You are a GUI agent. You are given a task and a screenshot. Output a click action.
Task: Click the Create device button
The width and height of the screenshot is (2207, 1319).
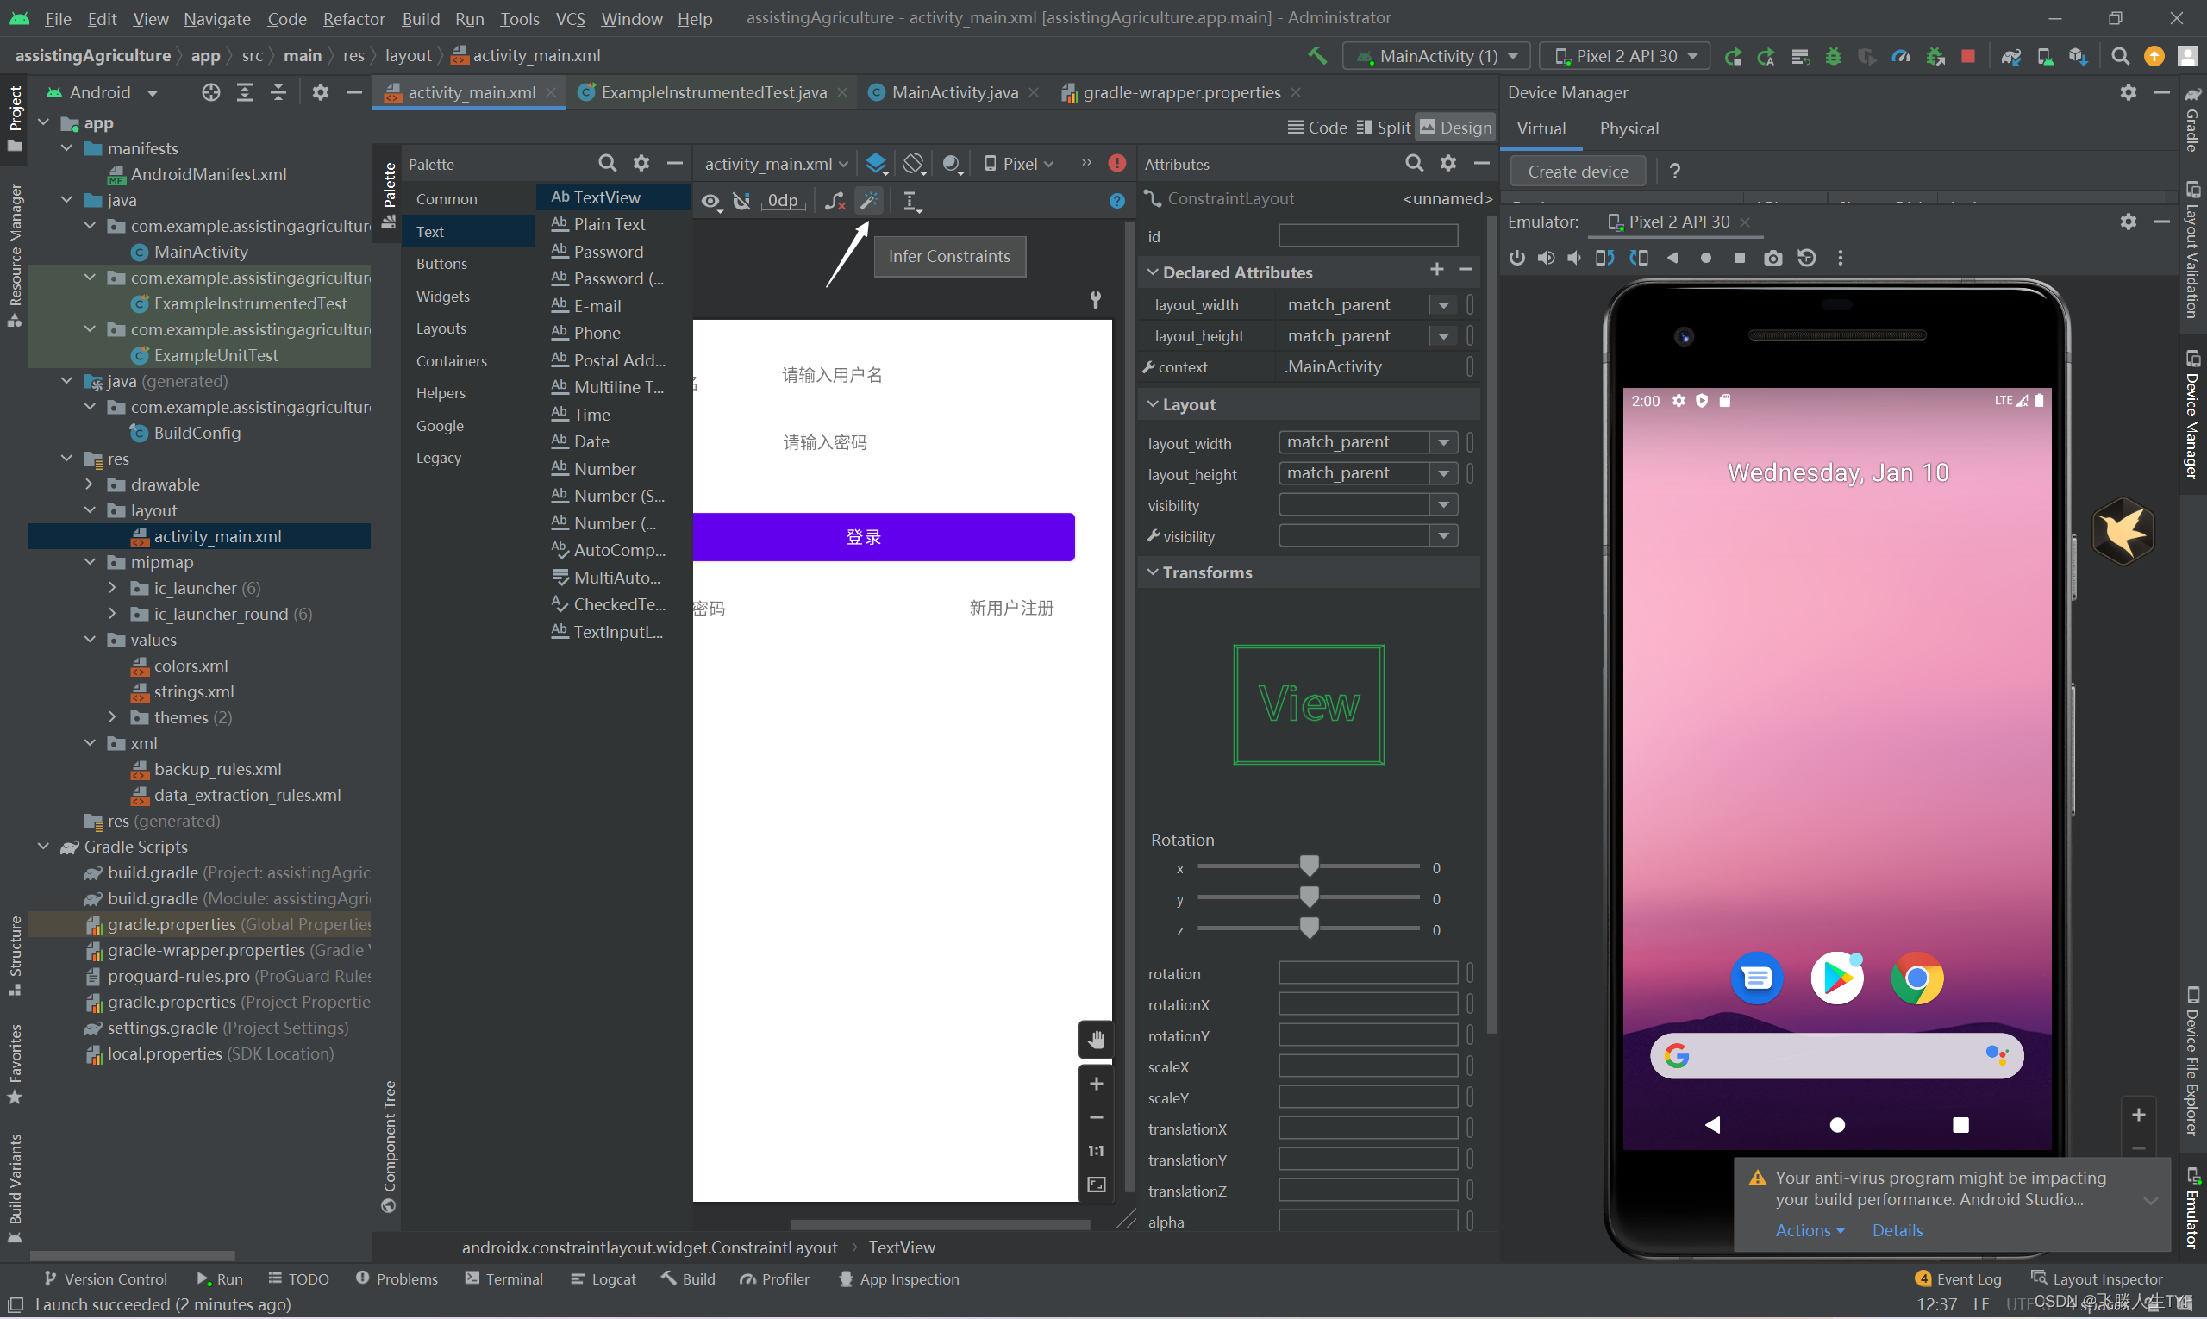point(1577,172)
